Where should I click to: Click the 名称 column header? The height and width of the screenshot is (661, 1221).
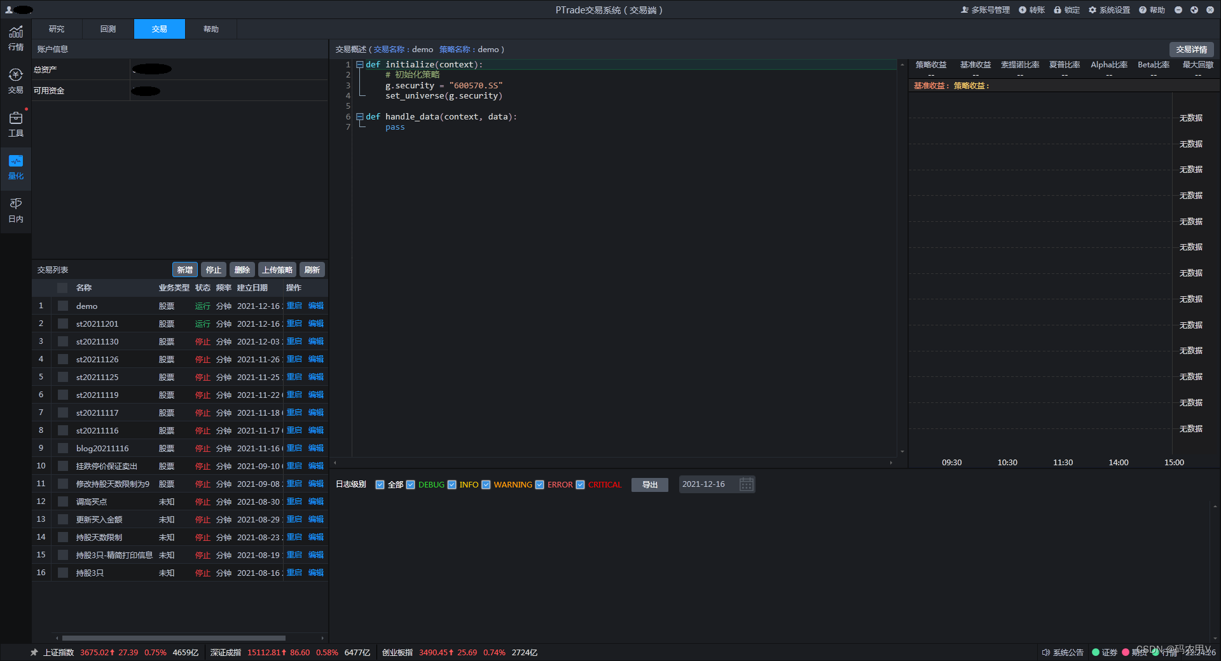coord(84,288)
